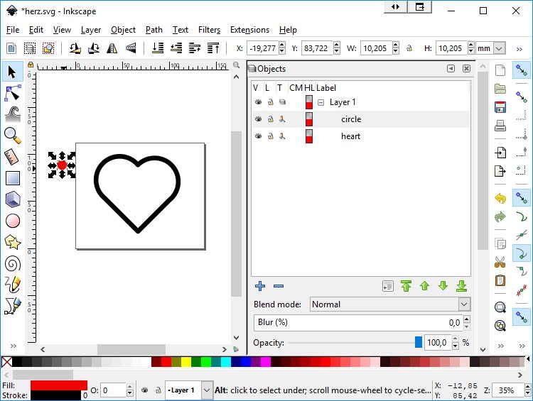Click the red Fill color indicator
This screenshot has height=401, width=533.
coord(59,385)
